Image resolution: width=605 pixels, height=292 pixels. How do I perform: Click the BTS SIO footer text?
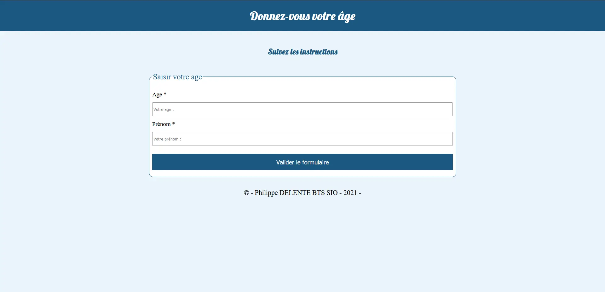click(325, 193)
